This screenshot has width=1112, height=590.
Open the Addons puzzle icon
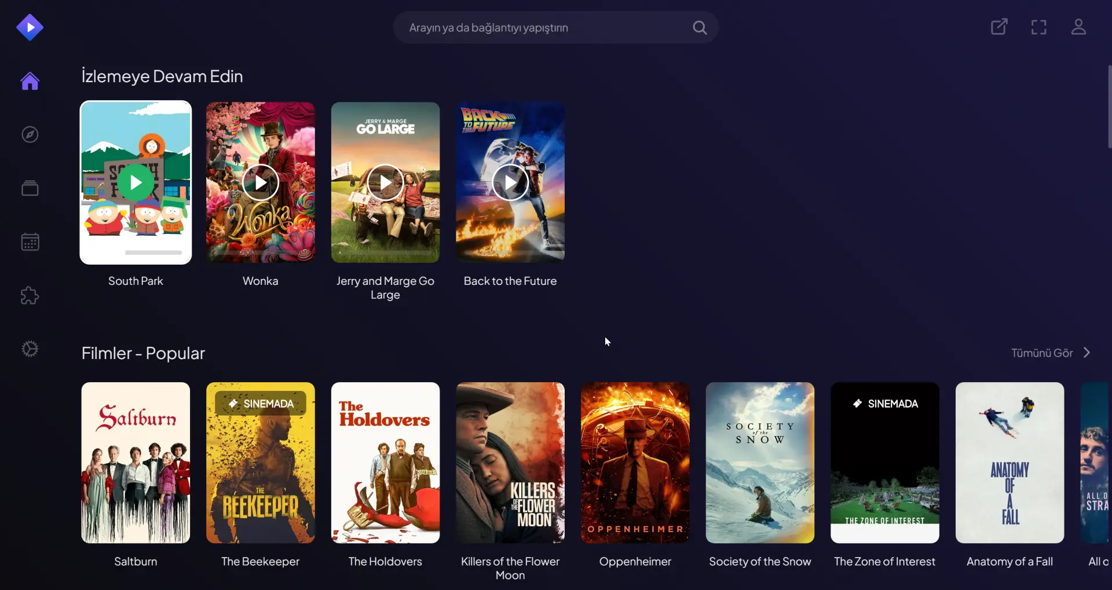point(30,295)
